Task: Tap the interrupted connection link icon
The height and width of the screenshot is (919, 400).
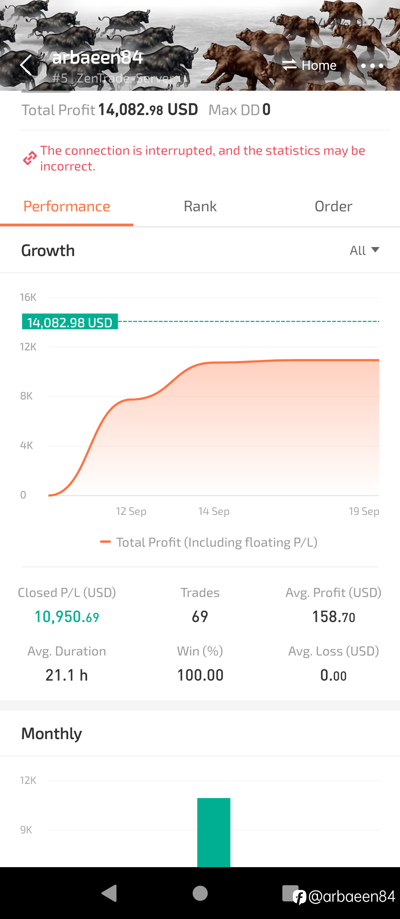Action: tap(29, 158)
